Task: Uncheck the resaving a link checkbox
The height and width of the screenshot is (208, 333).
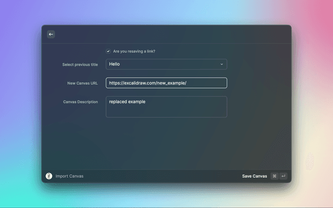Action: click(108, 51)
